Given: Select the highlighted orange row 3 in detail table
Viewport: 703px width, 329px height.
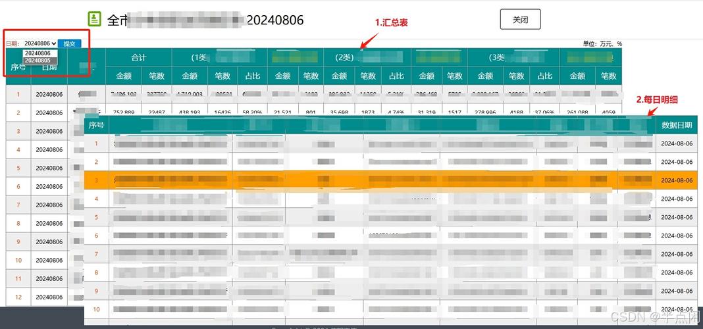Looking at the screenshot, I should coord(391,180).
